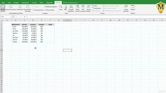Open Benutzerdef. Ansichten custom views

[x=28, y=8]
